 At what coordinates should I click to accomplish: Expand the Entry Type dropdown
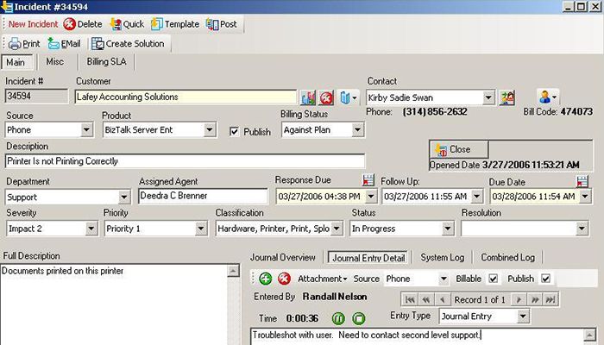pyautogui.click(x=523, y=317)
